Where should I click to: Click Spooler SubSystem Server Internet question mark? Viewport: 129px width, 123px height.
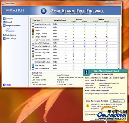click(107, 62)
